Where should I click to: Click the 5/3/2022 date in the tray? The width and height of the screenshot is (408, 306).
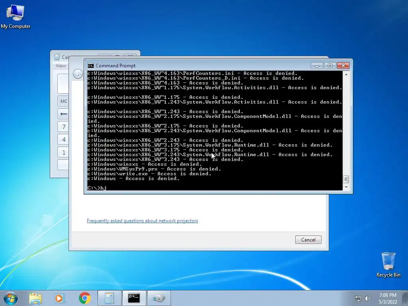[388, 302]
